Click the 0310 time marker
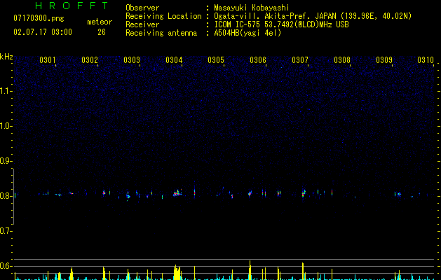 [x=426, y=60]
